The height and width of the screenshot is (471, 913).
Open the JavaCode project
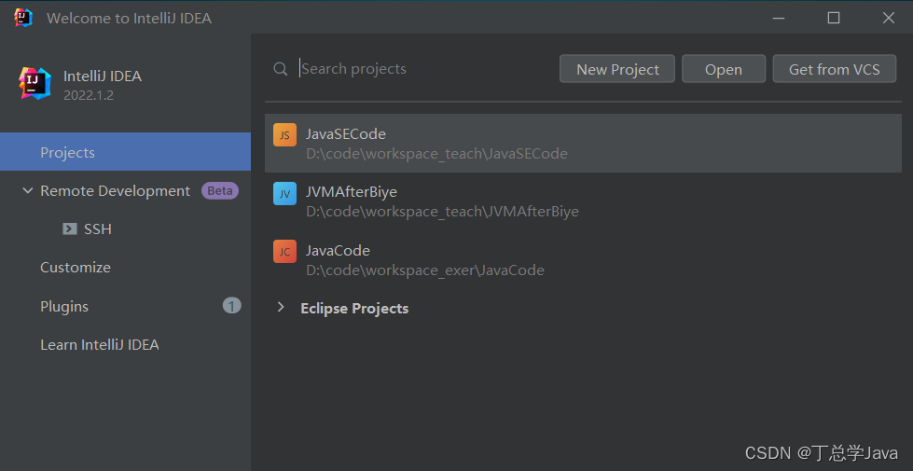pos(584,259)
